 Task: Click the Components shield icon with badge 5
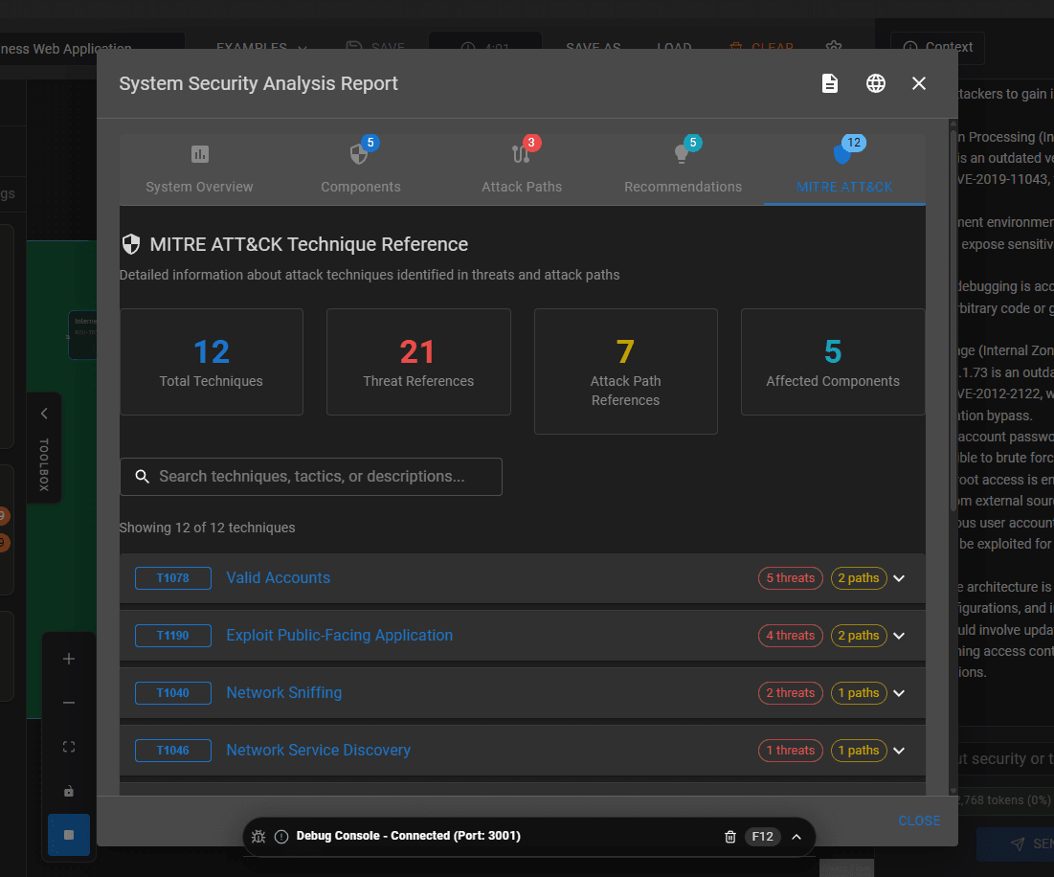pos(360,154)
